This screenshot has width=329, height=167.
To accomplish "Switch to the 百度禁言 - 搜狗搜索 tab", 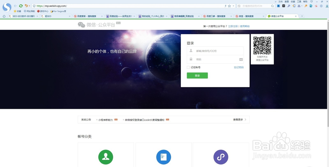I will click(x=88, y=16).
